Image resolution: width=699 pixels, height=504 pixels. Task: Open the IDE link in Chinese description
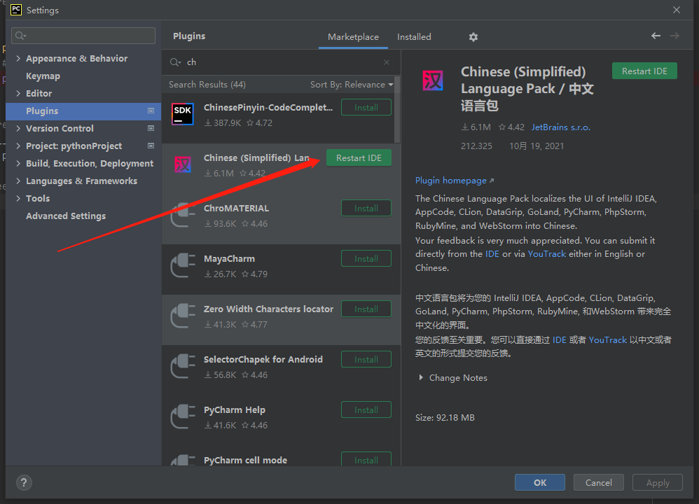[560, 340]
